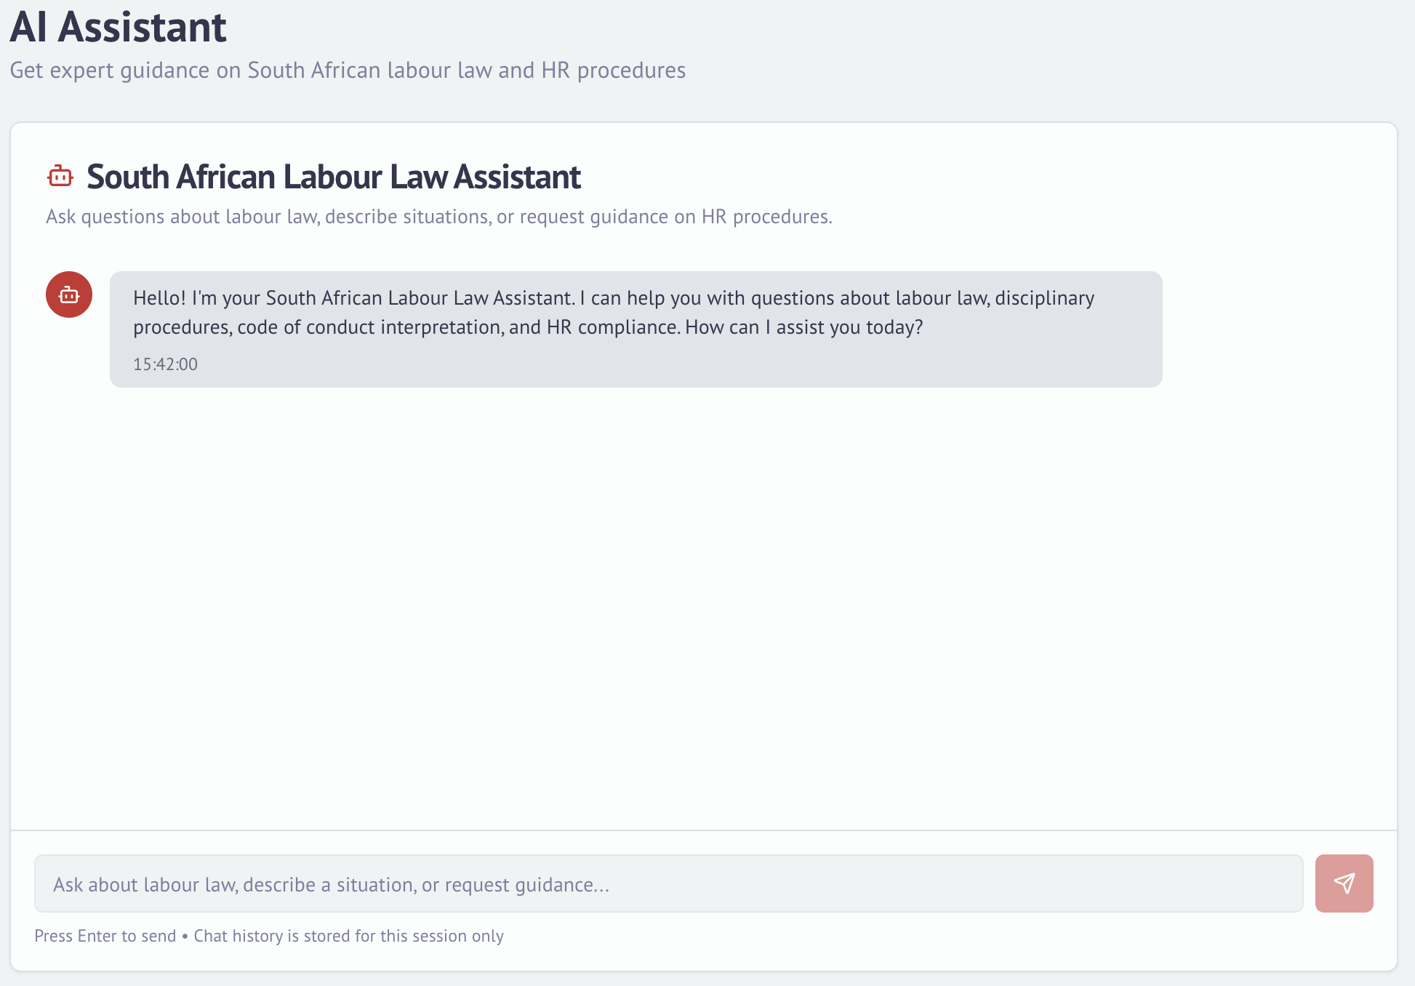The width and height of the screenshot is (1415, 986).
Task: Click the 'Get expert guidance' subtitle
Action: point(109,71)
